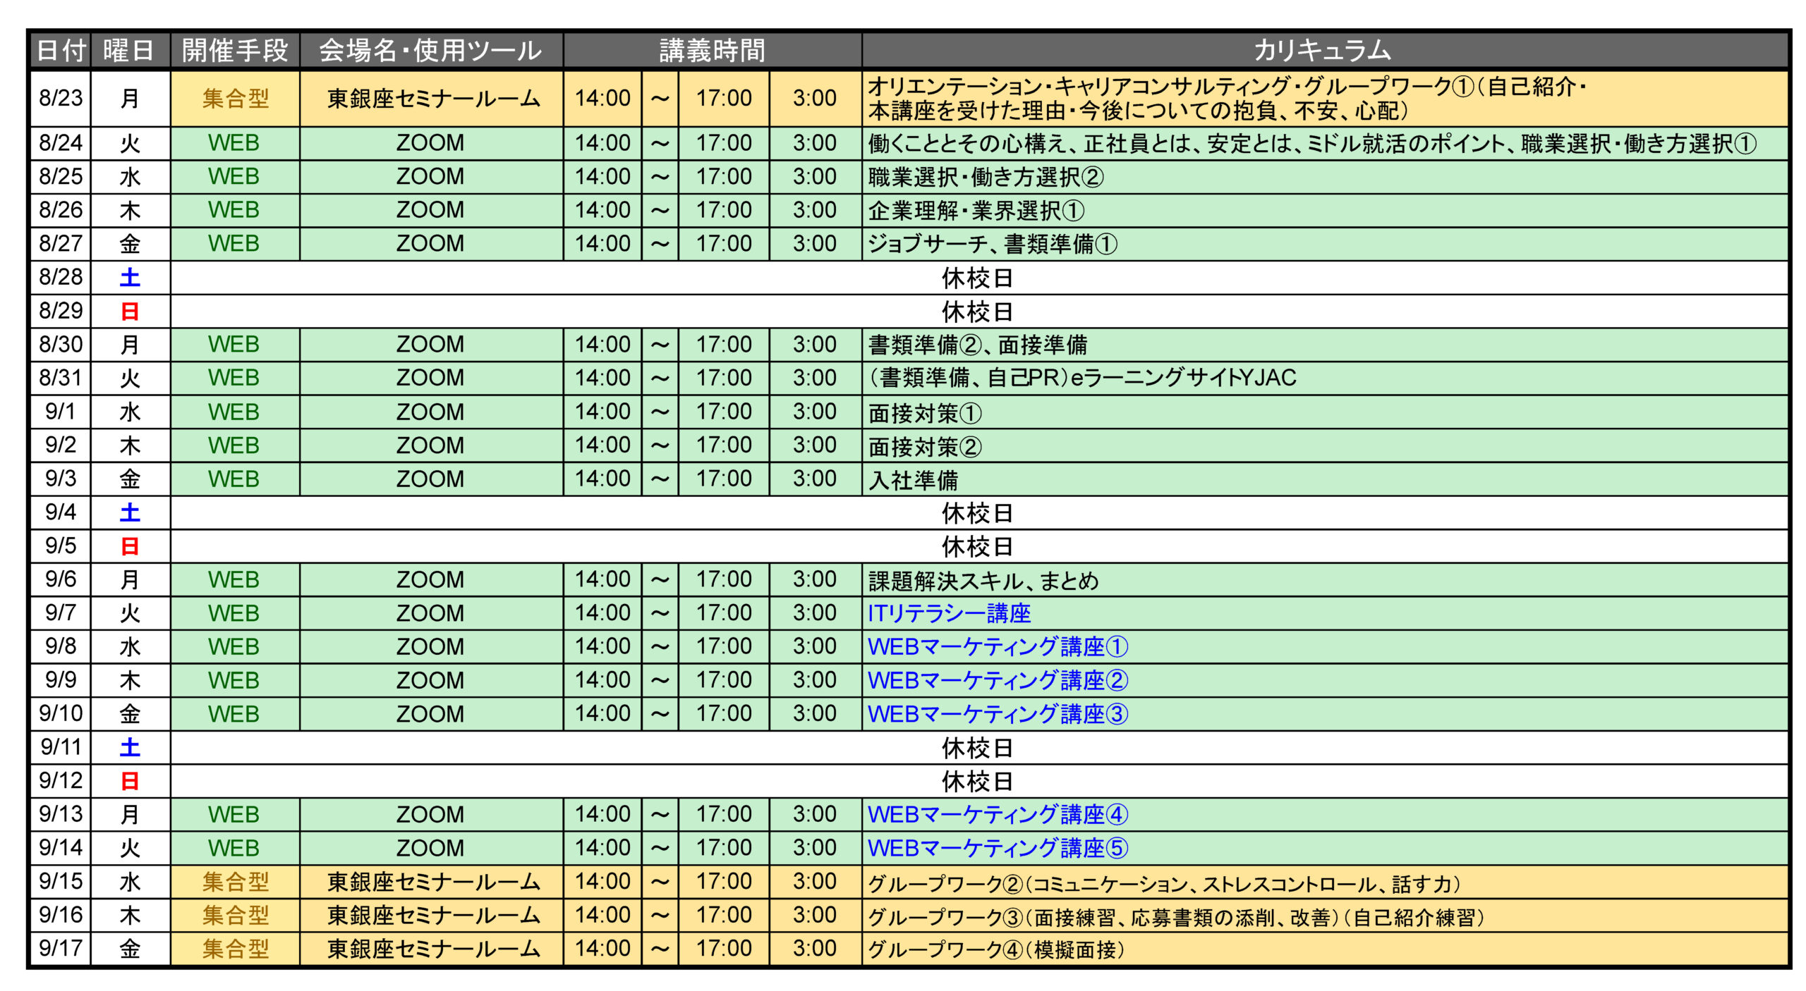This screenshot has width=1806, height=991.
Task: Click ZOOM in the 9/13 row
Action: 430,815
